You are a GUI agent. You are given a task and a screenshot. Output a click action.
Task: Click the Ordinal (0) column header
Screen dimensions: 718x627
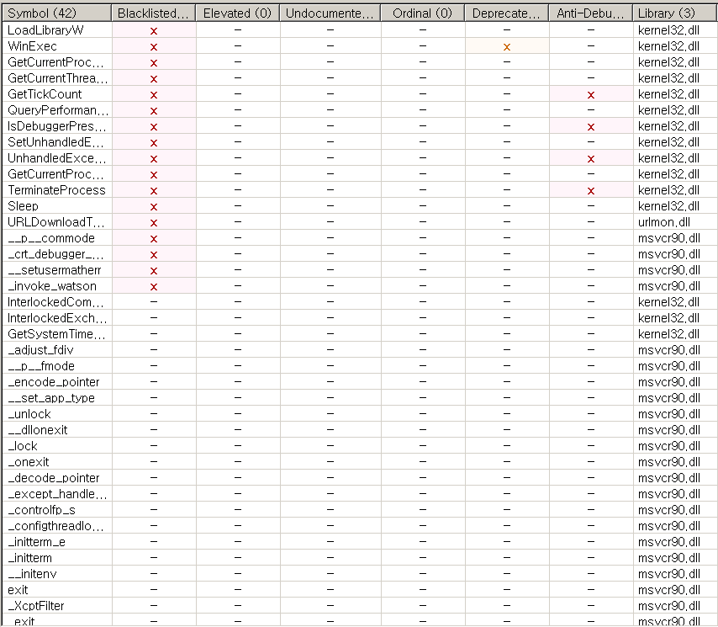click(423, 13)
